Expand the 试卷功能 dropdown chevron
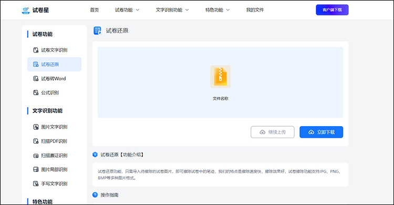Screen dimensions: 394x205 tap(138, 10)
